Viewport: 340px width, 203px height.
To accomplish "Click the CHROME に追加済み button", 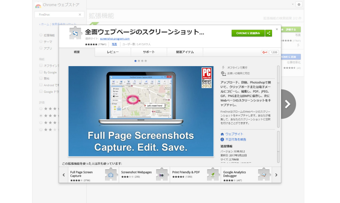I will [248, 33].
